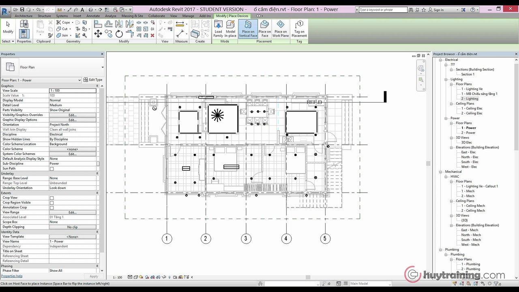Toggle the Sun Path checkbox
This screenshot has width=519, height=292.
(51, 169)
